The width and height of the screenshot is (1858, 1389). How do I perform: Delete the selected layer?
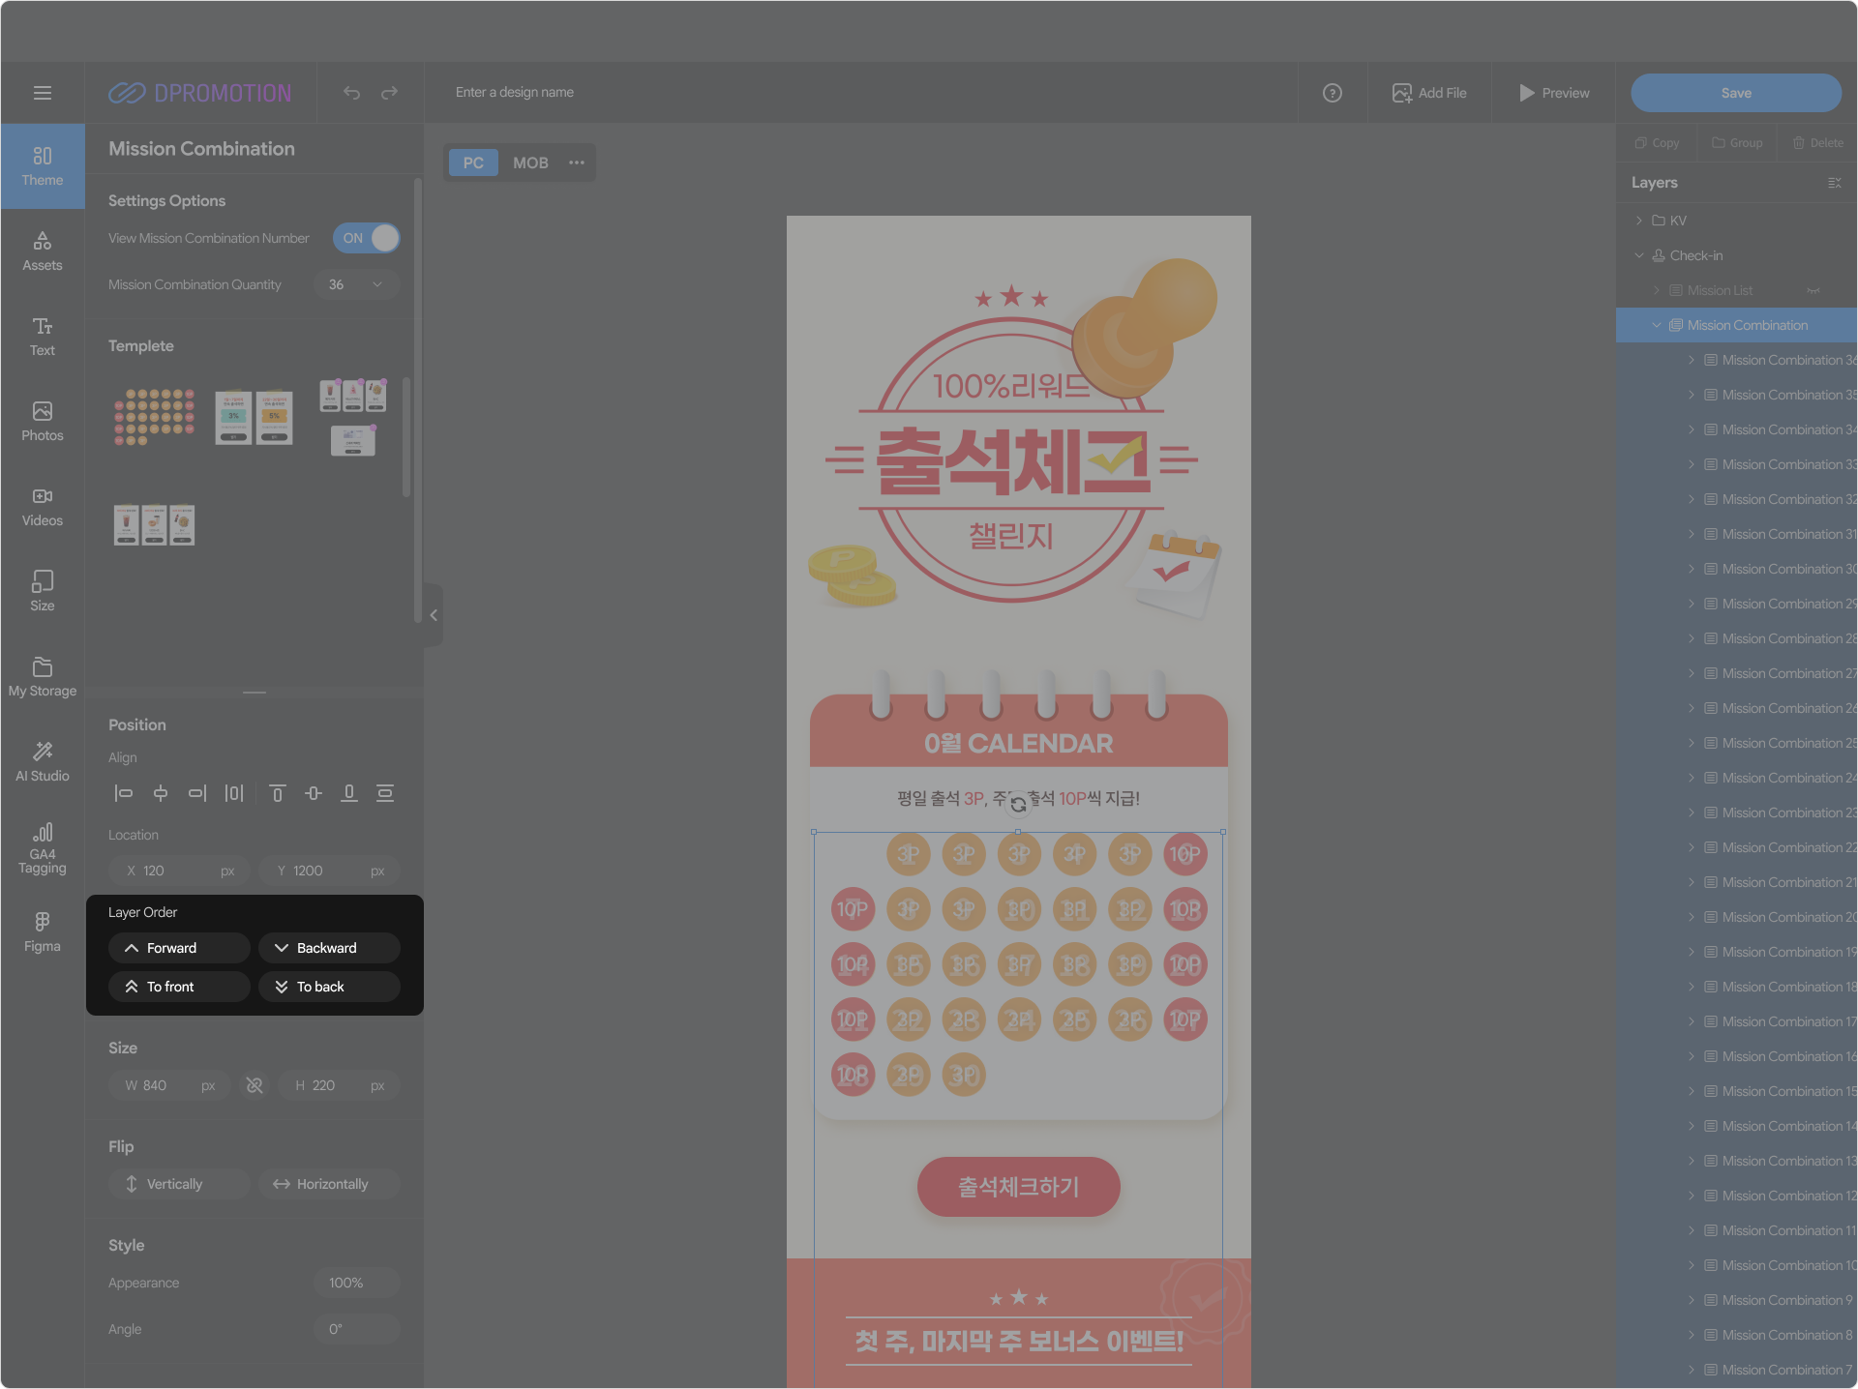coord(1817,142)
